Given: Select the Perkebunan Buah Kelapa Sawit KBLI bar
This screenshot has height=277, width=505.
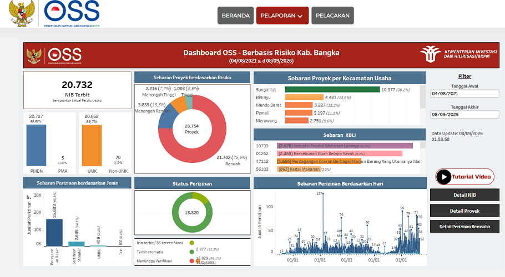Looking at the screenshot, I should pyautogui.click(x=340, y=153).
